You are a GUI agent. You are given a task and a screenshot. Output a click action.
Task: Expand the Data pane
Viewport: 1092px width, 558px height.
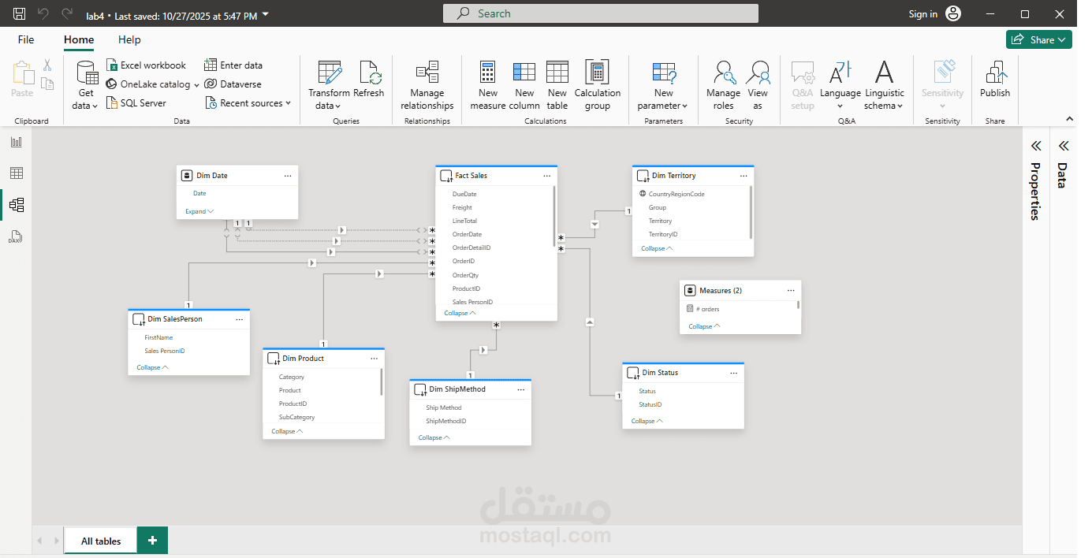(1063, 146)
